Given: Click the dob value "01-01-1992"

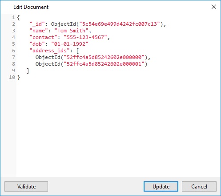Looking at the screenshot, I should point(70,44).
